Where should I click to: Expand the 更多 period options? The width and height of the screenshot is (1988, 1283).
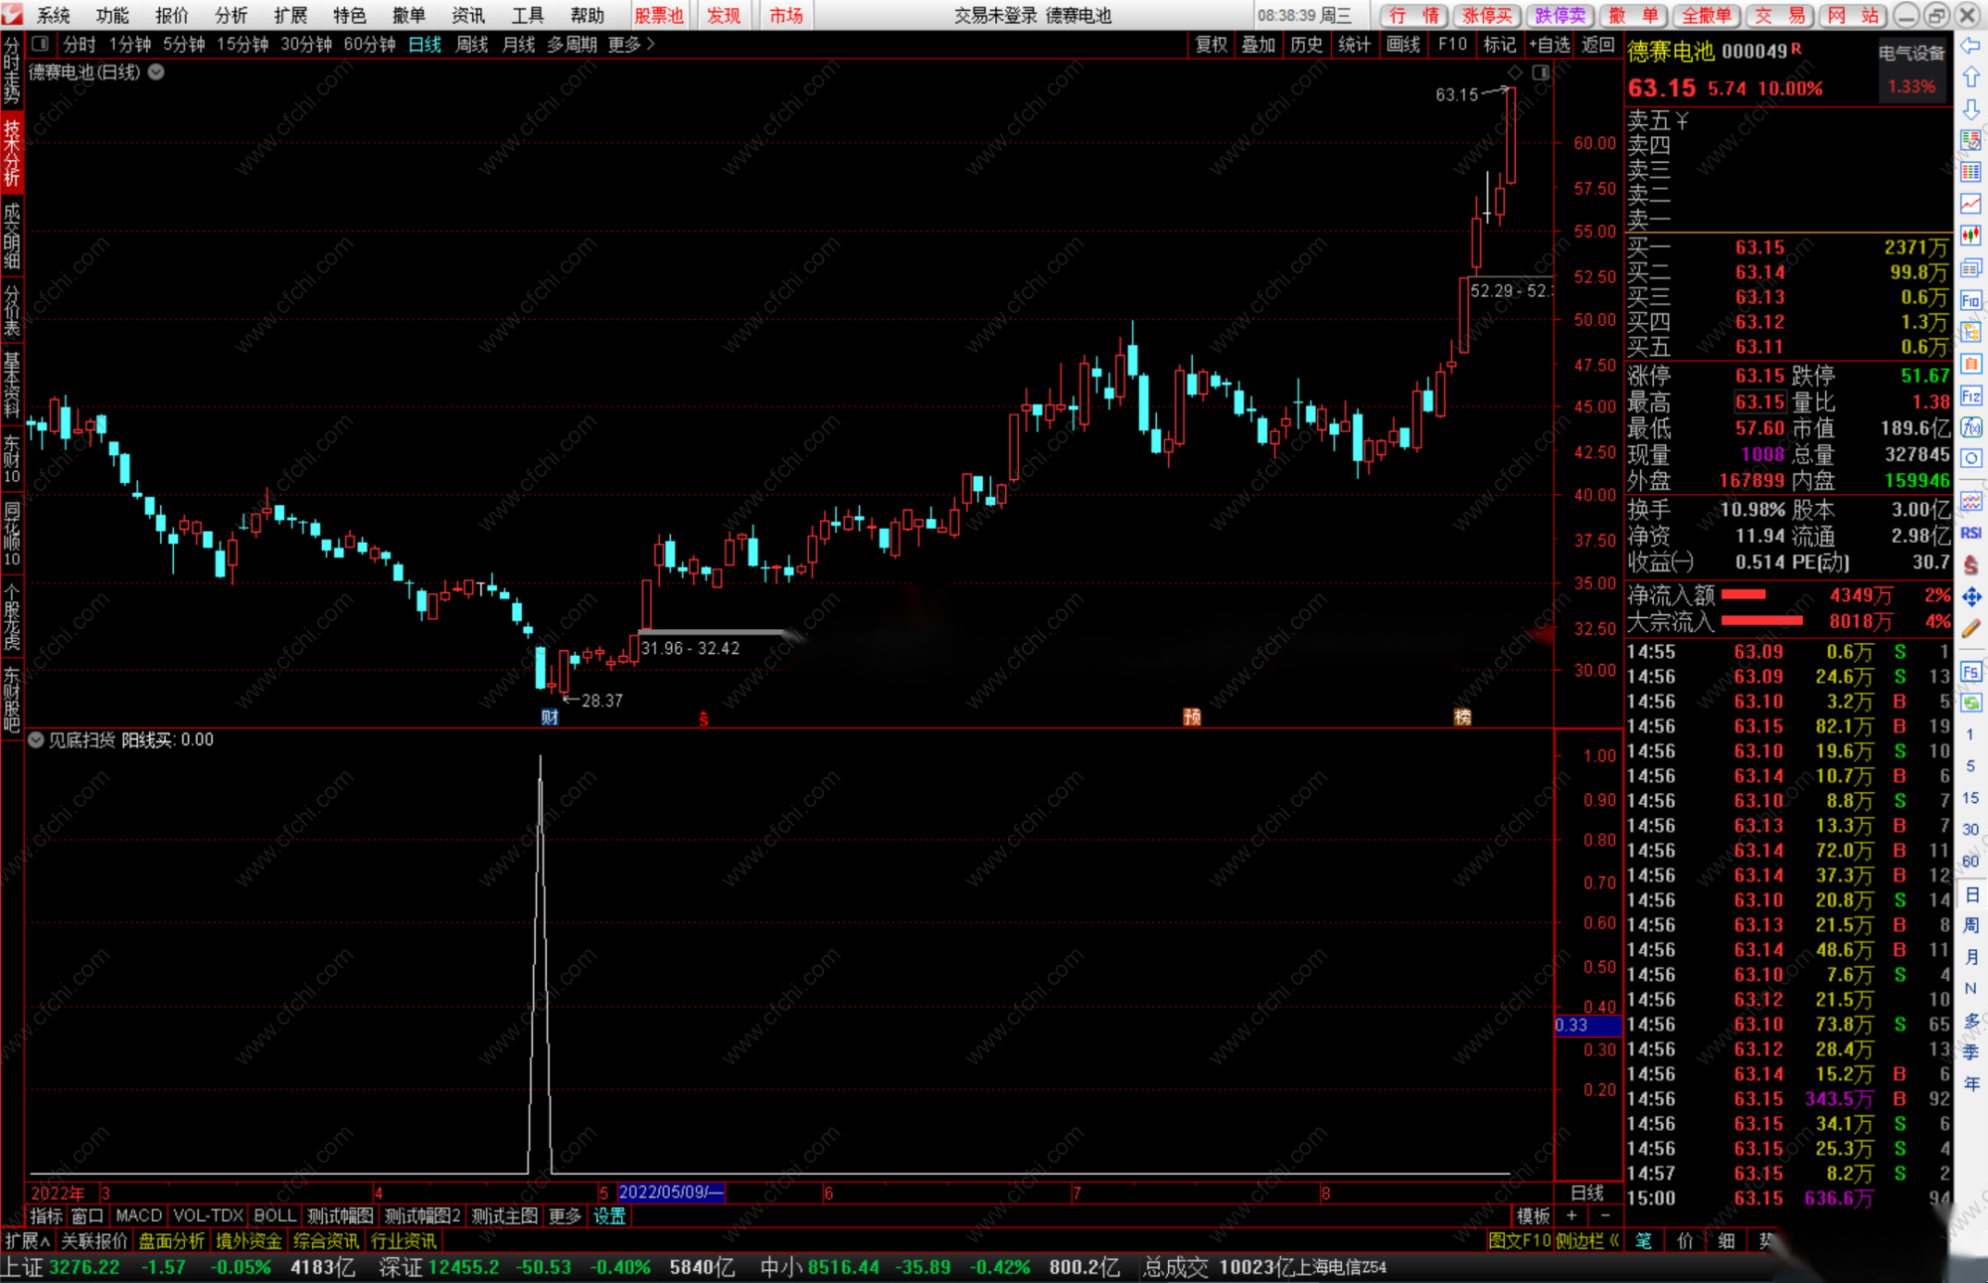pos(631,44)
